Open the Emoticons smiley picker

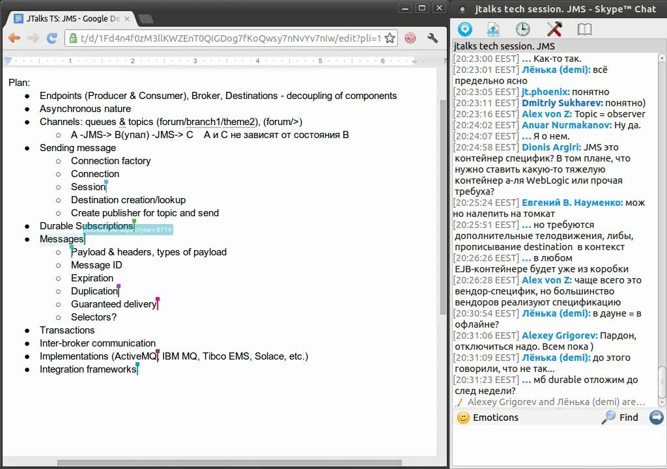pyautogui.click(x=463, y=418)
